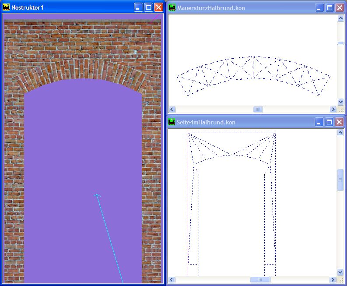Image resolution: width=347 pixels, height=286 pixels.
Task: Close the MauersturzHalbrund.kon window
Action: tap(340, 8)
